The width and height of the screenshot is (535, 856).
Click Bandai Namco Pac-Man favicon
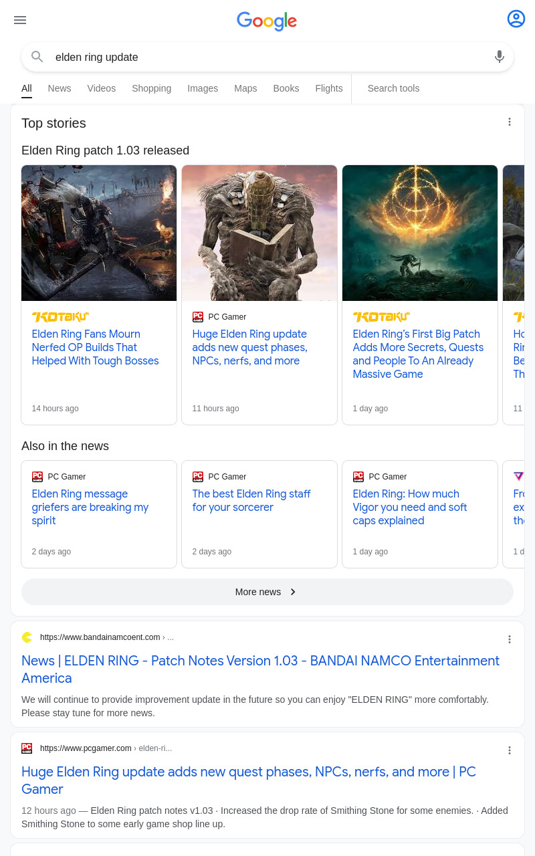pos(27,637)
